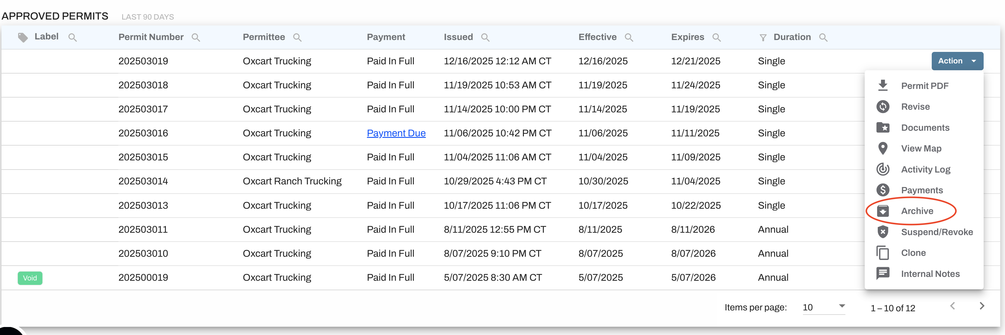Click permit number 202503017
Viewport: 1005px width, 335px height.
(143, 109)
